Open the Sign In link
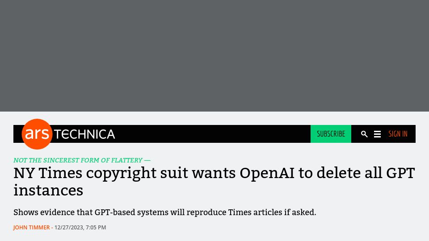429x241 pixels. (398, 134)
